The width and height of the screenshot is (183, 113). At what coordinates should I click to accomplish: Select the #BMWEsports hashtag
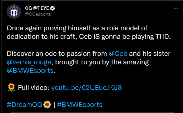[80, 104]
